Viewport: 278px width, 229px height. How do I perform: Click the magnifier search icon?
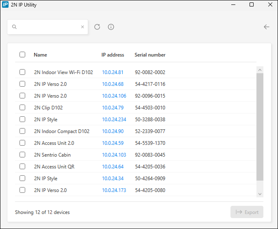(14, 27)
